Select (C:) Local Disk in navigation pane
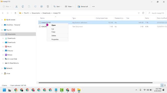 (12, 59)
